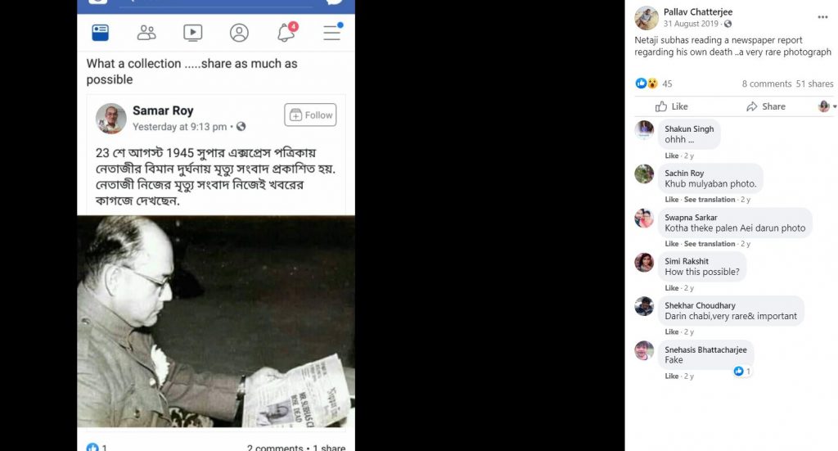Screen dimensions: 838x451
Task: Open the three-dot post options menu
Action: (x=822, y=18)
